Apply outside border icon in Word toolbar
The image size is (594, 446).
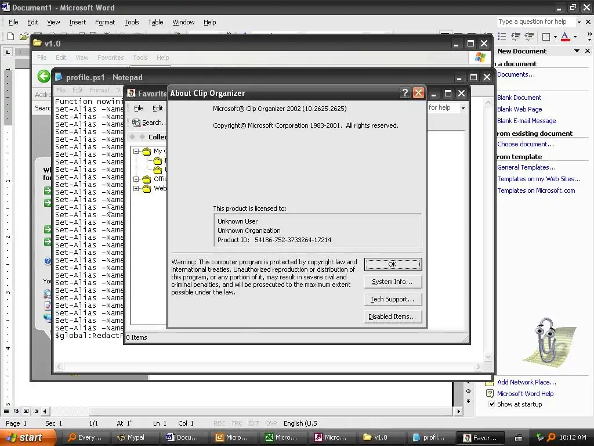(x=546, y=37)
